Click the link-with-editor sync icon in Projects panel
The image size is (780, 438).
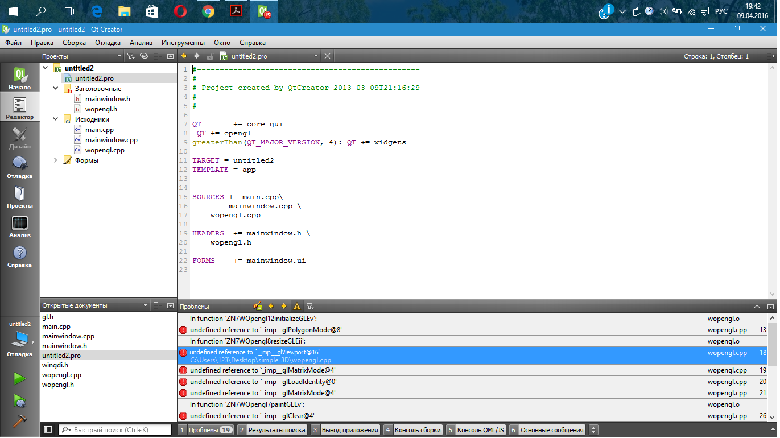[144, 56]
